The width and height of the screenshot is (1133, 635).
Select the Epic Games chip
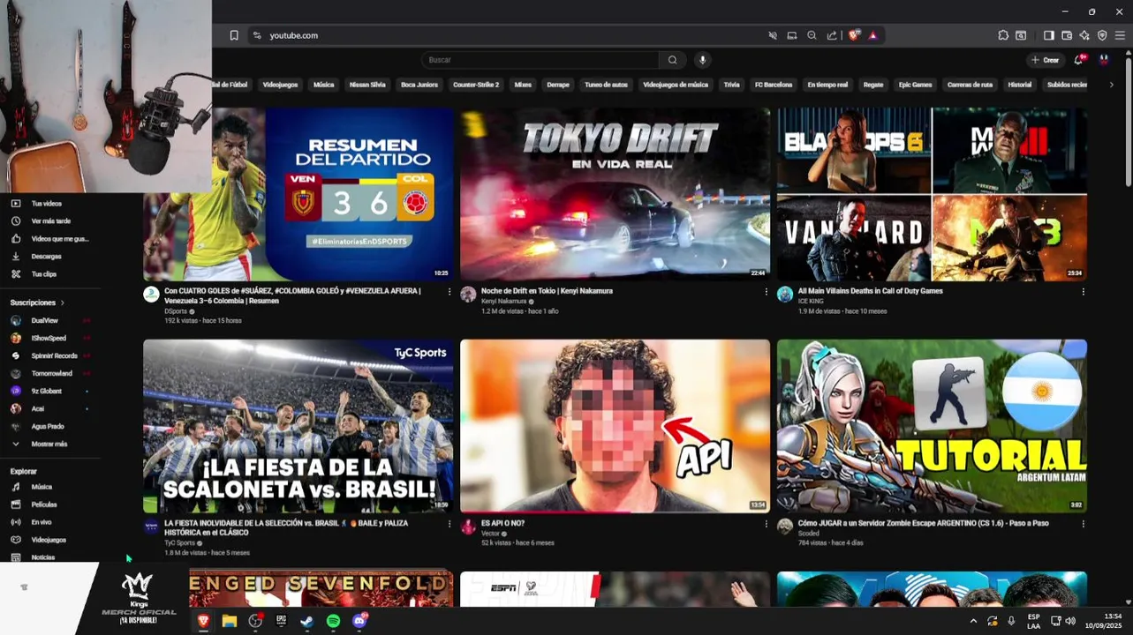(x=915, y=85)
